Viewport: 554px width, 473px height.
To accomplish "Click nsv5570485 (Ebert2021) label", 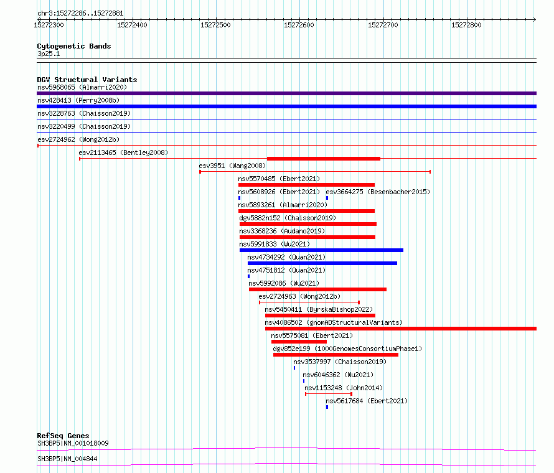I will pyautogui.click(x=279, y=179).
